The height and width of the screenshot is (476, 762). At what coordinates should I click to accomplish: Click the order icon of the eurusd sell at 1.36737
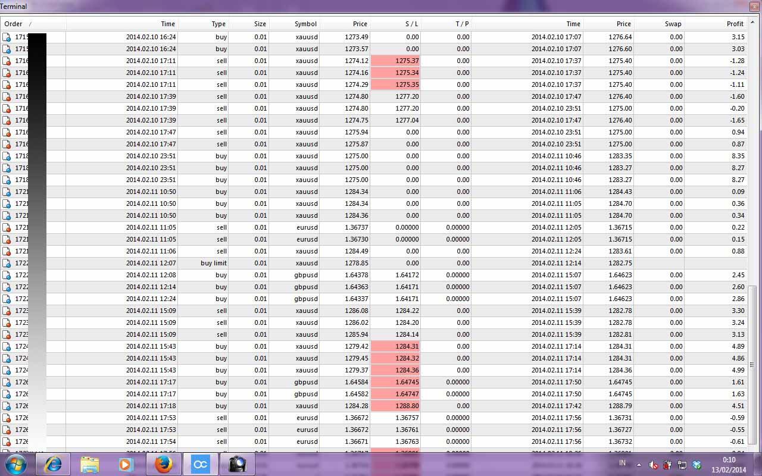pyautogui.click(x=7, y=227)
